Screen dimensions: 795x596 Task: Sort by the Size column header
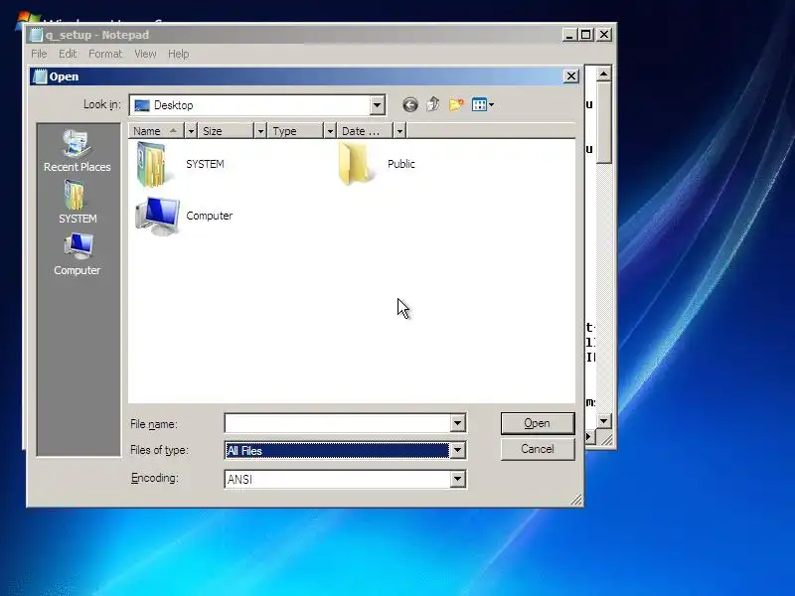point(227,131)
